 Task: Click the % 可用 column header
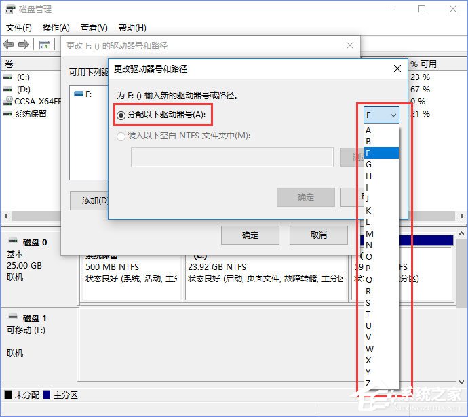pyautogui.click(x=437, y=64)
